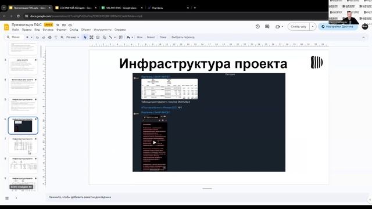Image resolution: width=372 pixels, height=209 pixels.
Task: Open the Справка menu
Action: (x=120, y=30)
